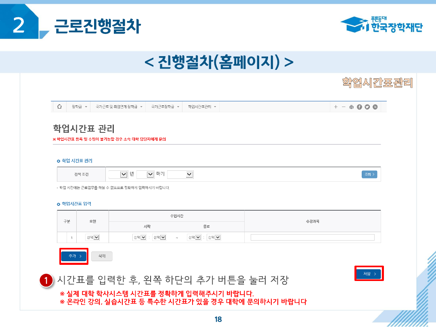The width and height of the screenshot is (436, 327).
Task: Click the plus zoom-in icon
Action: point(335,107)
